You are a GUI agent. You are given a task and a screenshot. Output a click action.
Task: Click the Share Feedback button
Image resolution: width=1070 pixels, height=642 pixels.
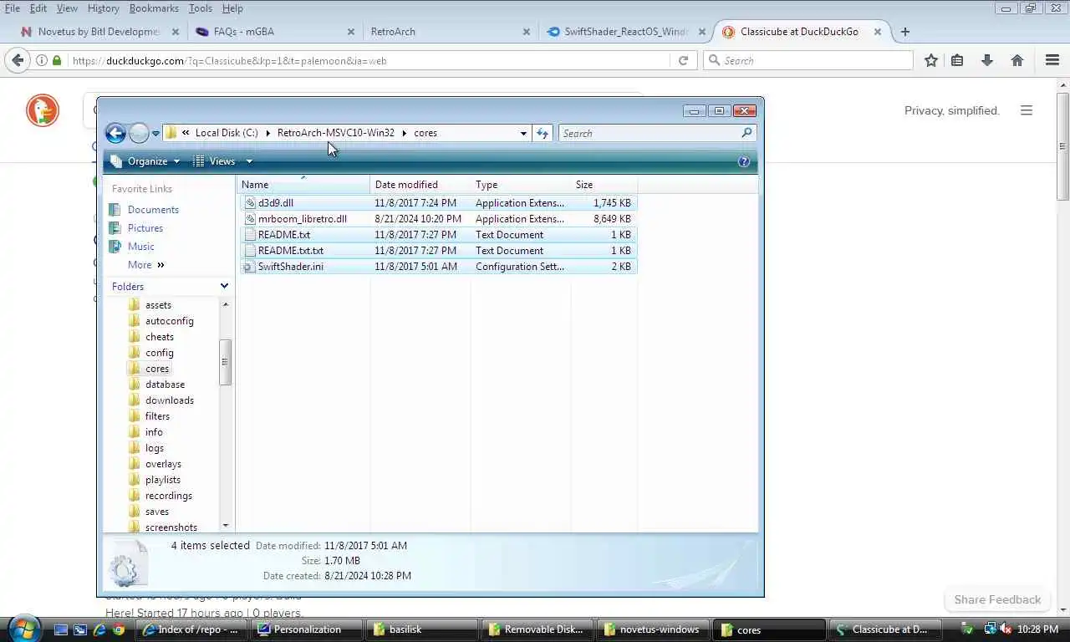997,599
